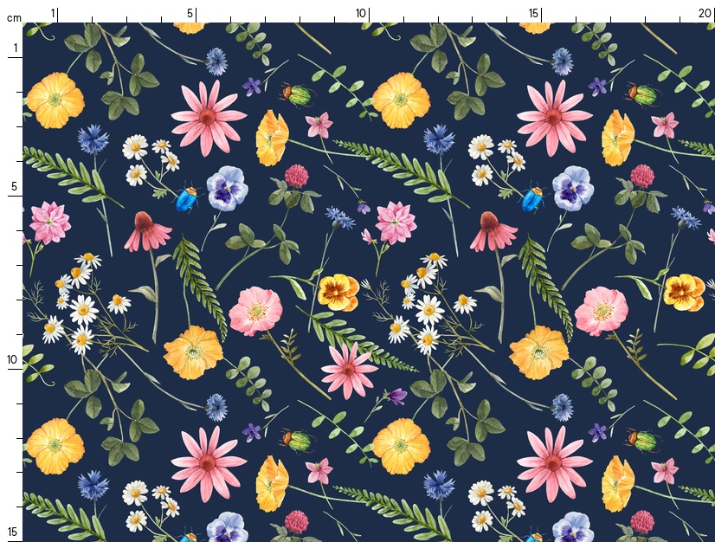Click the "cm" unit label in the ruler corner
The width and height of the screenshot is (715, 542).
point(13,17)
